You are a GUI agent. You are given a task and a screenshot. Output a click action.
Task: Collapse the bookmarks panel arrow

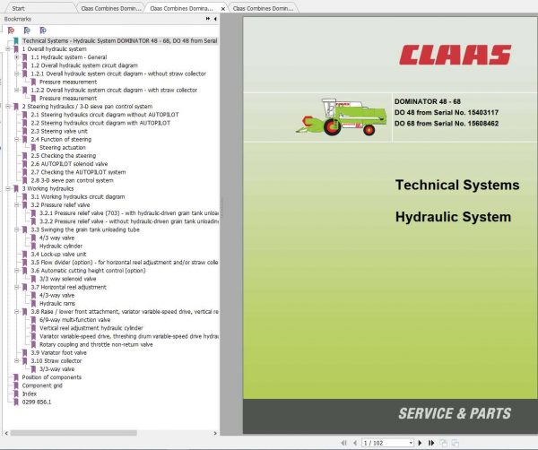pyautogui.click(x=215, y=19)
